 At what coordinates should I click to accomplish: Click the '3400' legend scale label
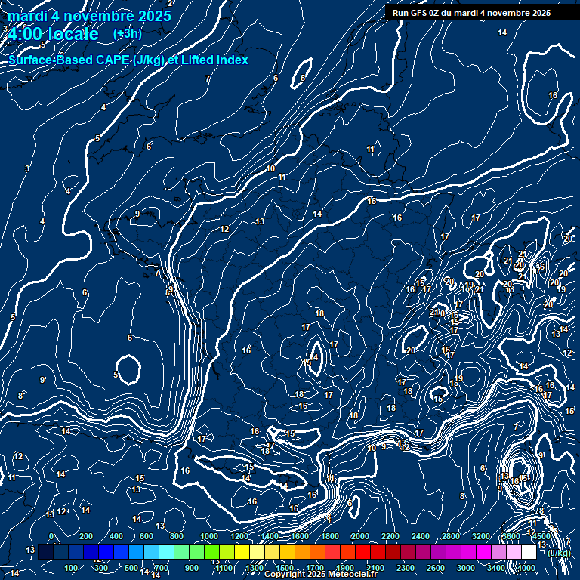pyautogui.click(x=496, y=568)
